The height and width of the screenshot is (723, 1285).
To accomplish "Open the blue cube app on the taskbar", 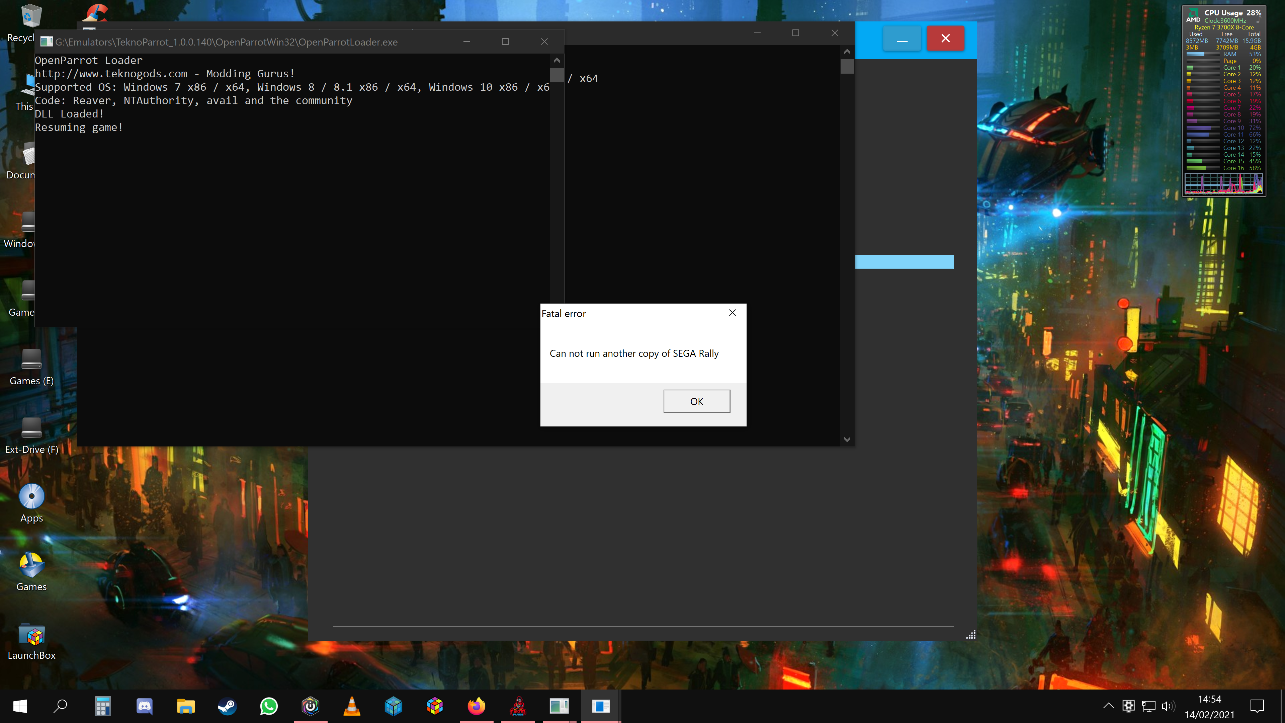I will pos(393,706).
